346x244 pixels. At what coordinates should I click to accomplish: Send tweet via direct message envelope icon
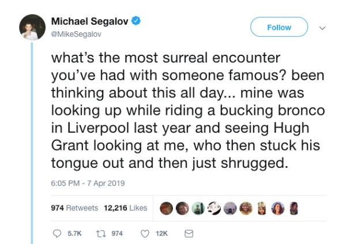tap(187, 234)
